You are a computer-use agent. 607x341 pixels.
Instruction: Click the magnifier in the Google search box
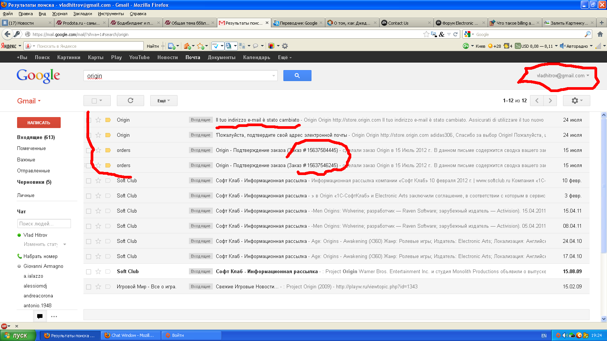[x=588, y=34]
